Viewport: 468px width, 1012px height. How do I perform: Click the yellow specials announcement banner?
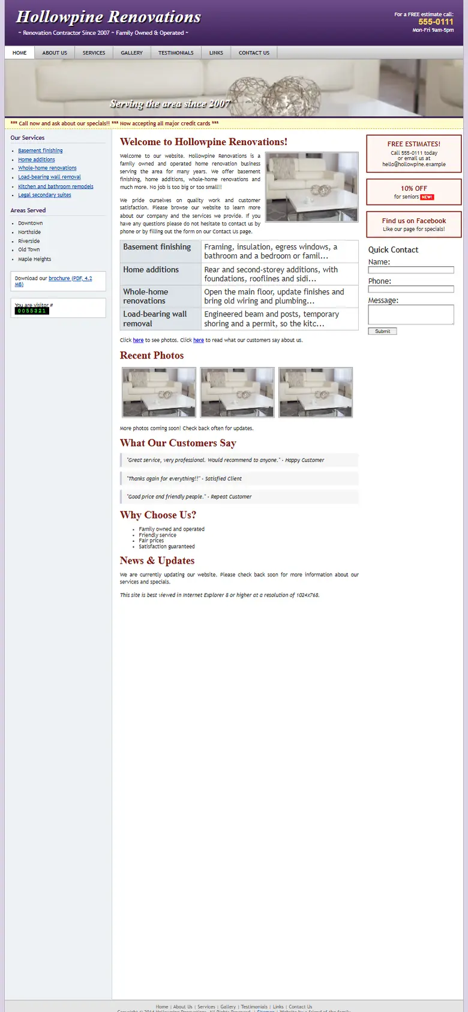(234, 124)
